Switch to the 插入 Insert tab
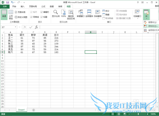Image resolution: width=159 pixels, height=116 pixels. point(23,6)
